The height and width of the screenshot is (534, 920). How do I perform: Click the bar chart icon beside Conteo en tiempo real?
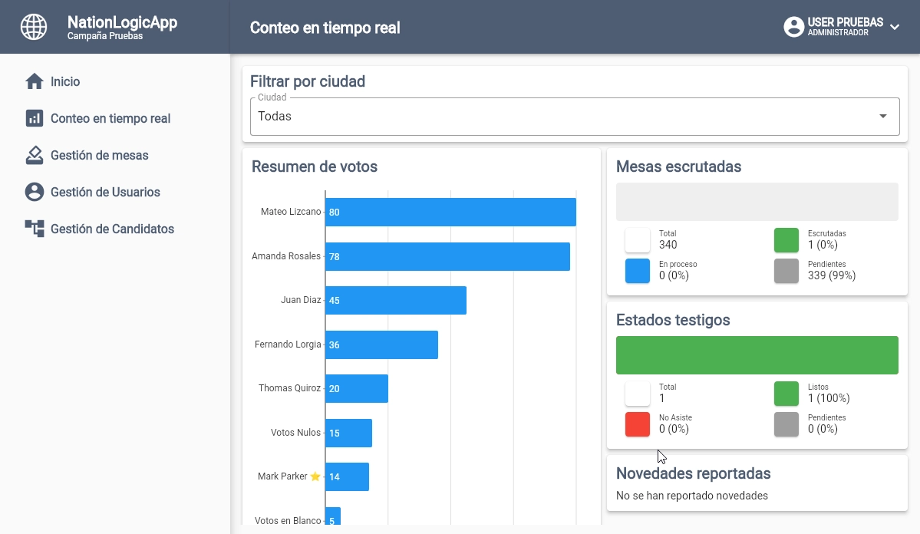tap(35, 118)
